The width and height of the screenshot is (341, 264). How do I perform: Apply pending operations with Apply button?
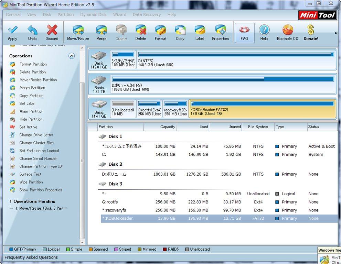13,33
